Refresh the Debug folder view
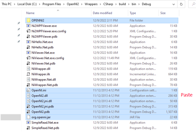196x133 pixels. (181, 4)
